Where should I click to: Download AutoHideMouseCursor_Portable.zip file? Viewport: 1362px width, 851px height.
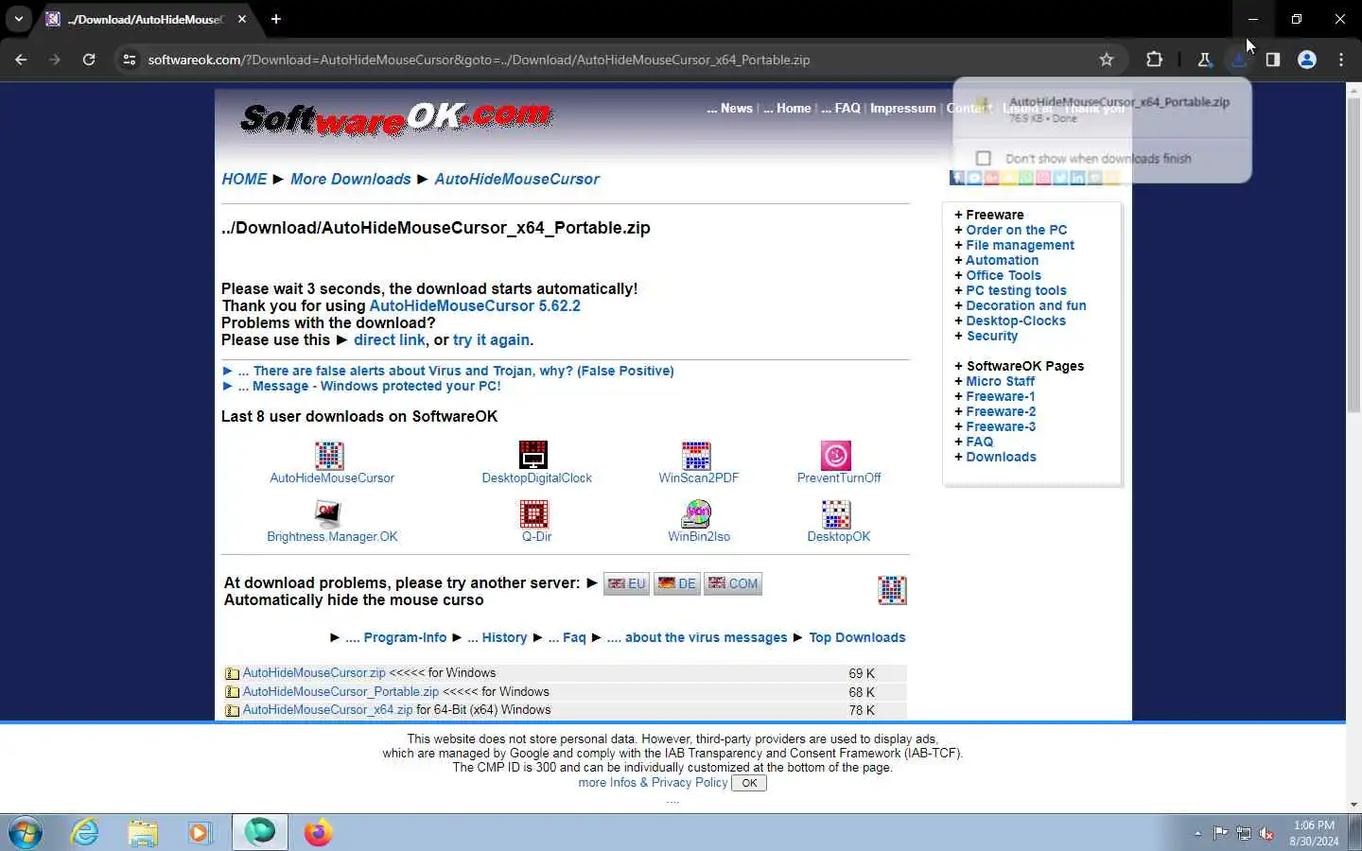[340, 691]
